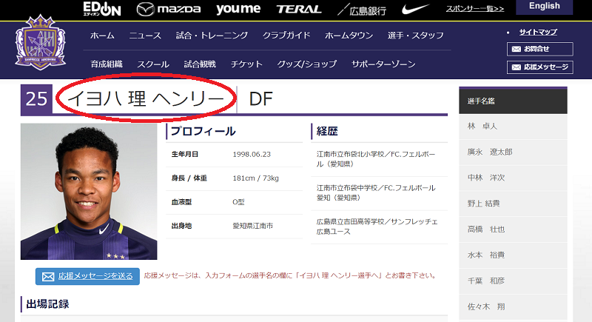Select player 高橋 壮也 in sidebar
Image resolution: width=592 pixels, height=322 pixels.
tap(513, 229)
